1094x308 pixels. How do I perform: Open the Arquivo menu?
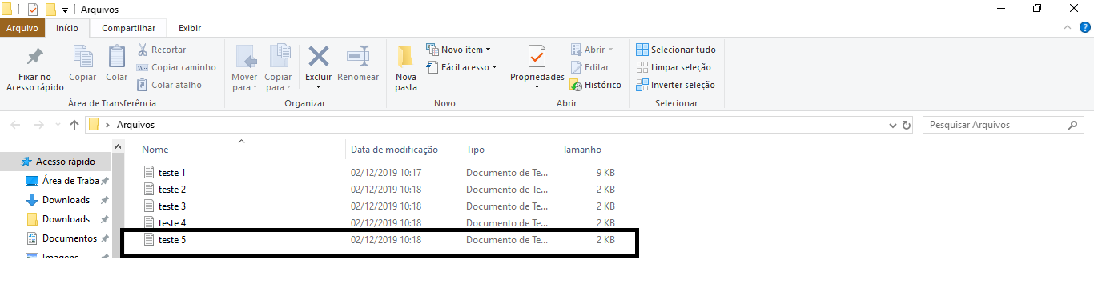22,28
